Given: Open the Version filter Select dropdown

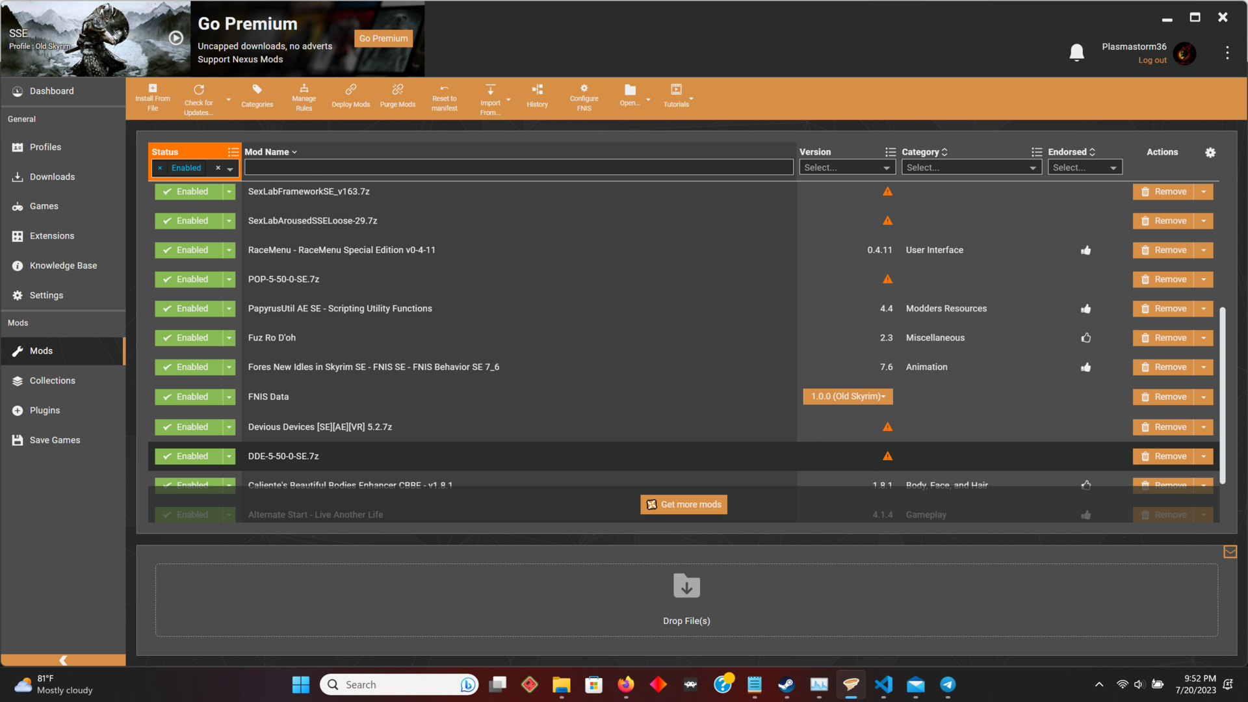Looking at the screenshot, I should [x=847, y=168].
